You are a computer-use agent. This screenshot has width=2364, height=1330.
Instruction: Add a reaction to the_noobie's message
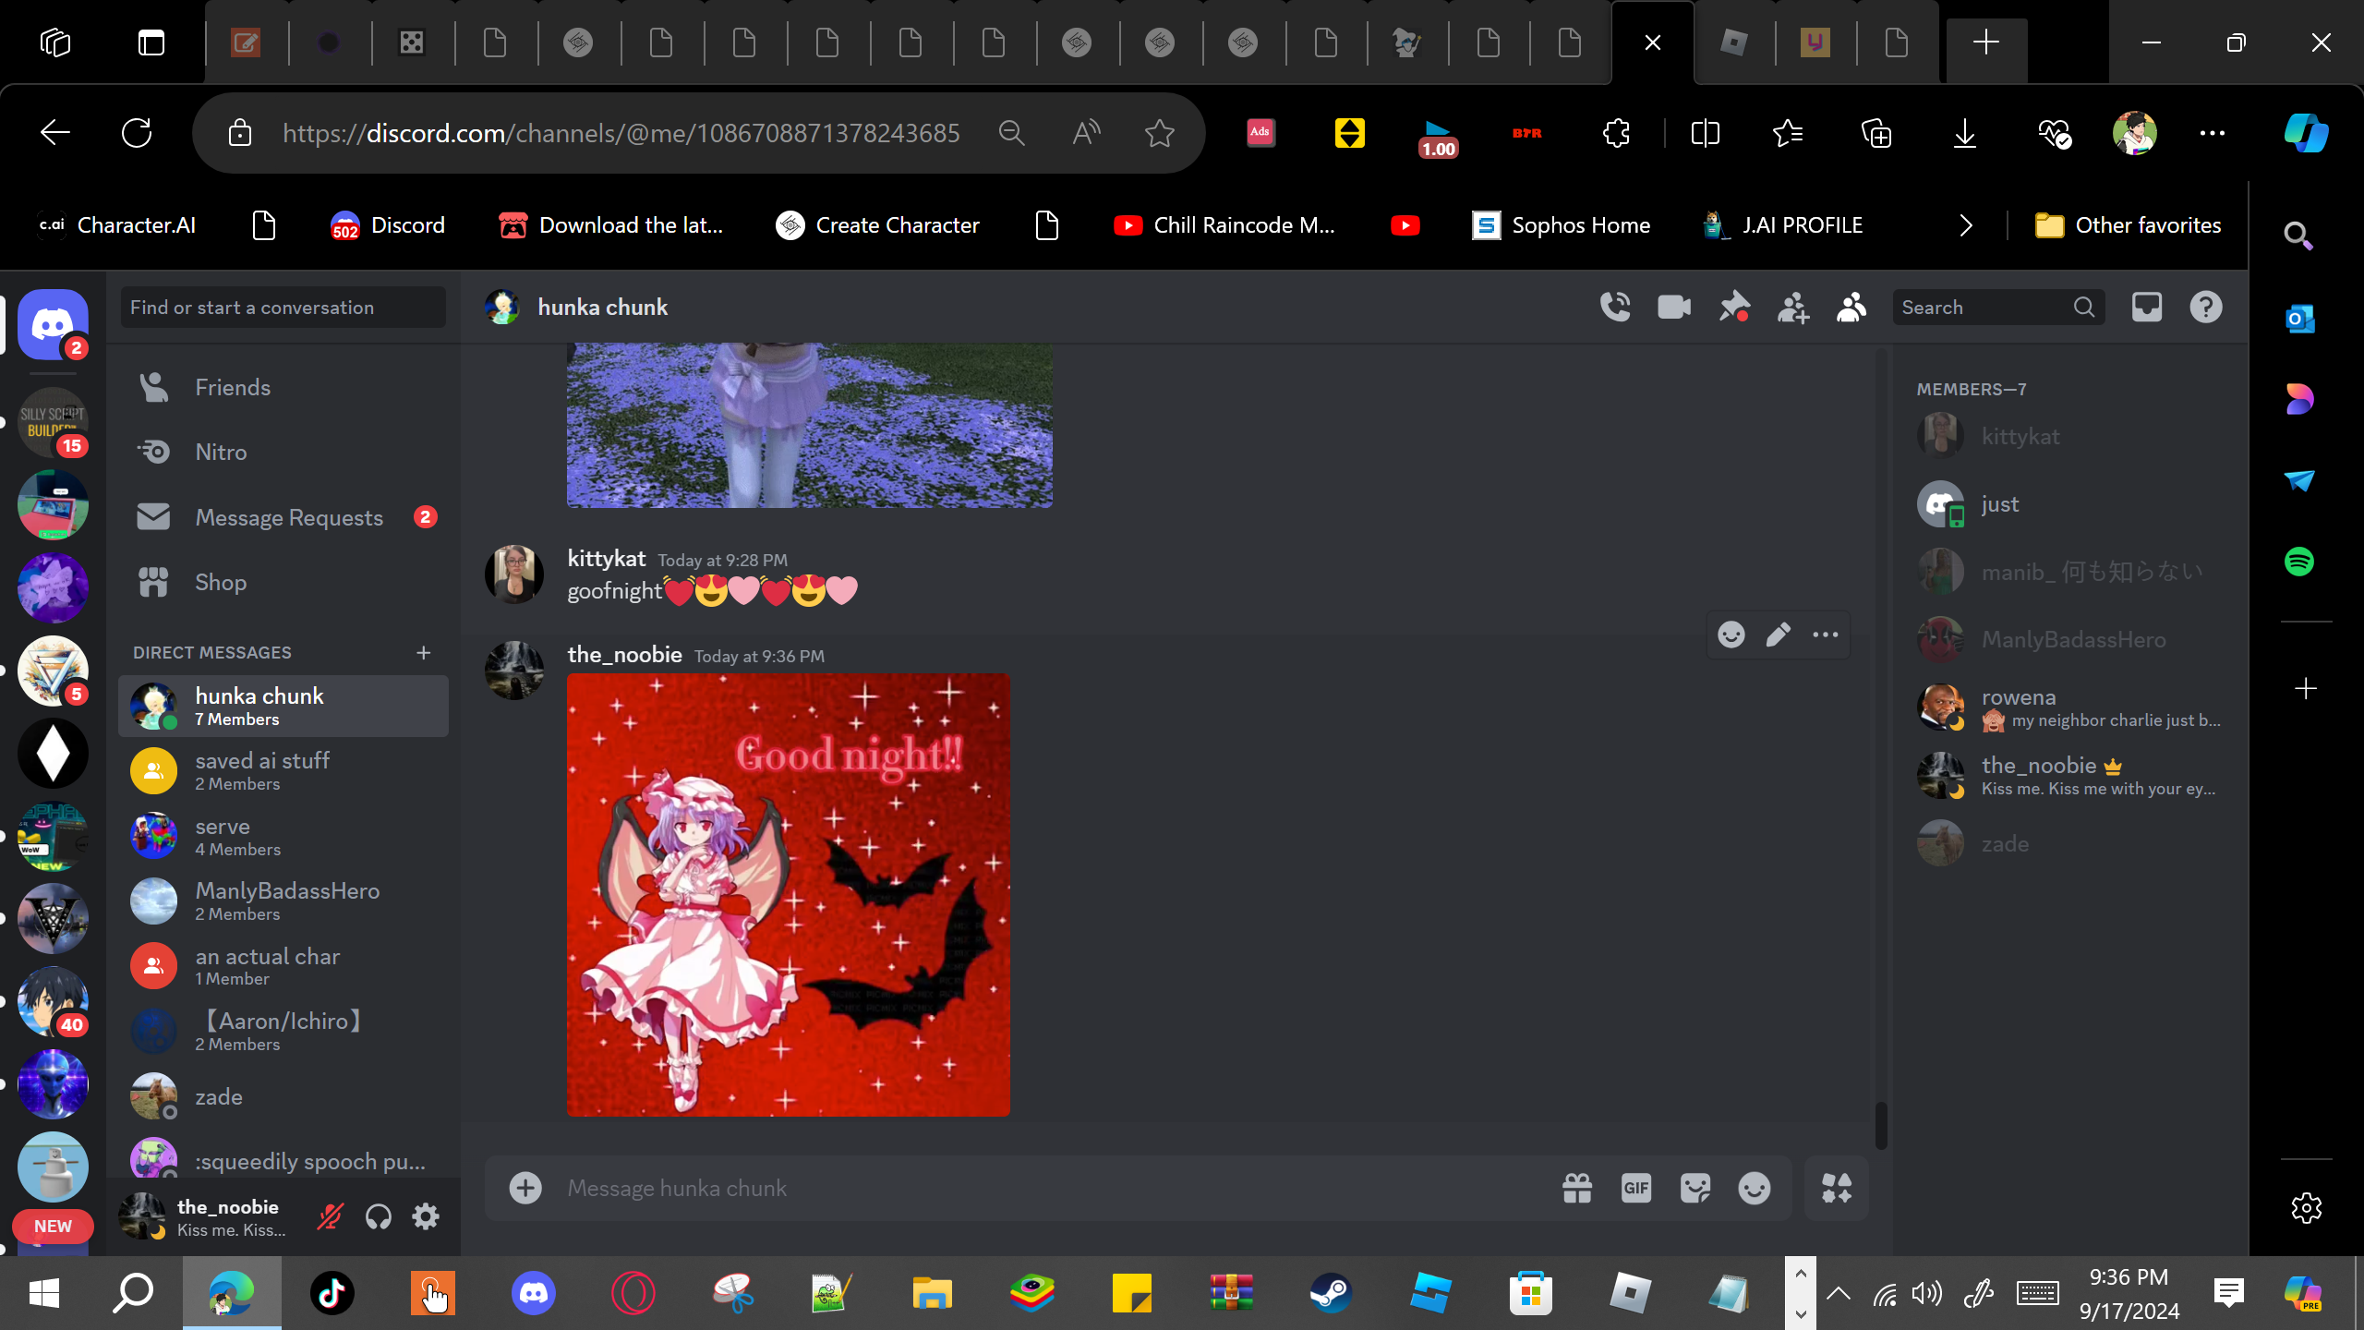[1731, 635]
